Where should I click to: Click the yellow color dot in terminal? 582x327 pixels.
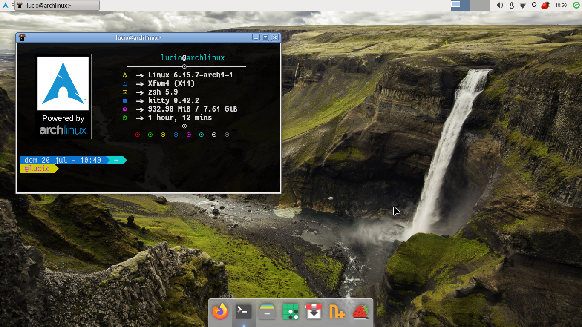163,135
